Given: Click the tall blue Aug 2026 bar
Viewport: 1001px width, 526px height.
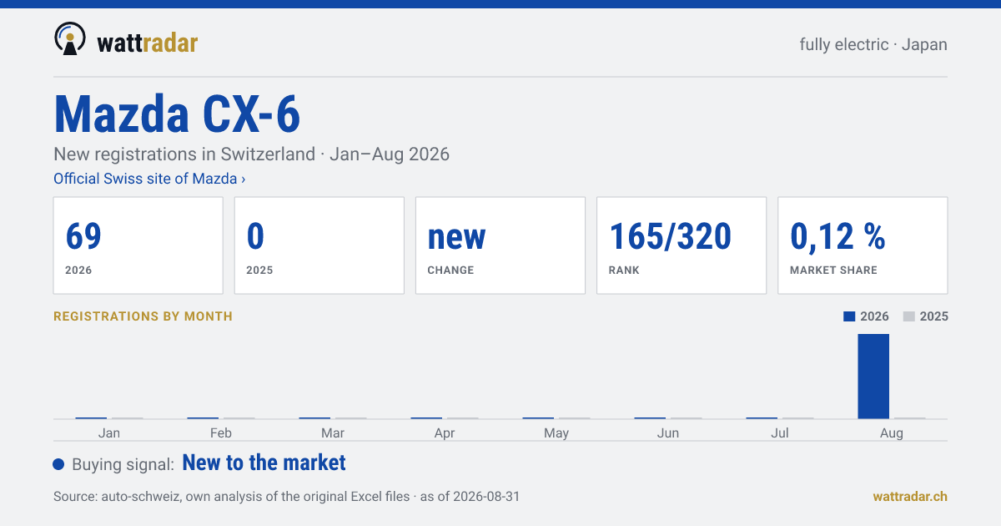Looking at the screenshot, I should coord(873,377).
